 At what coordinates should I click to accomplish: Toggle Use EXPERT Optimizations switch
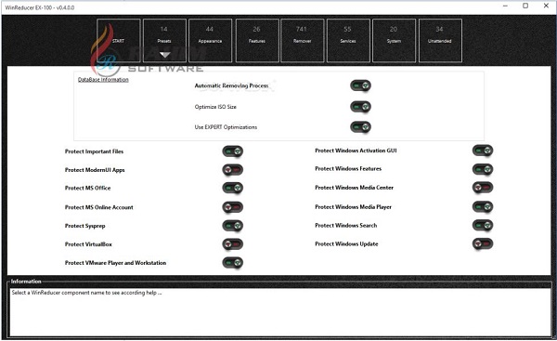[x=360, y=127]
